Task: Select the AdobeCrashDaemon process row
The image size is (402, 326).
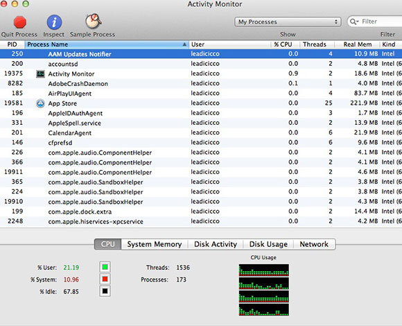Action: tap(201, 83)
